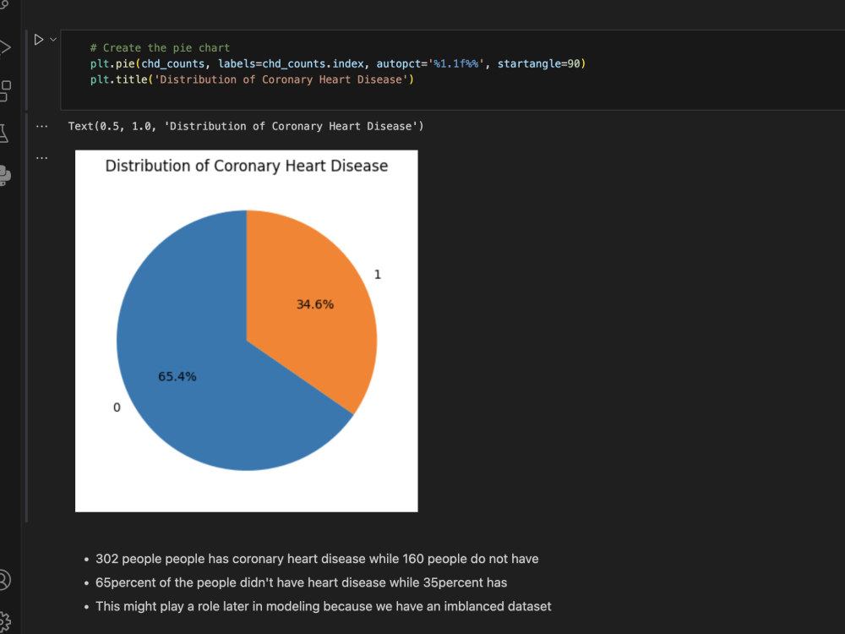Screen dimensions: 845x634
Task: Click the '1' label next to orange slice
Action: pos(377,275)
